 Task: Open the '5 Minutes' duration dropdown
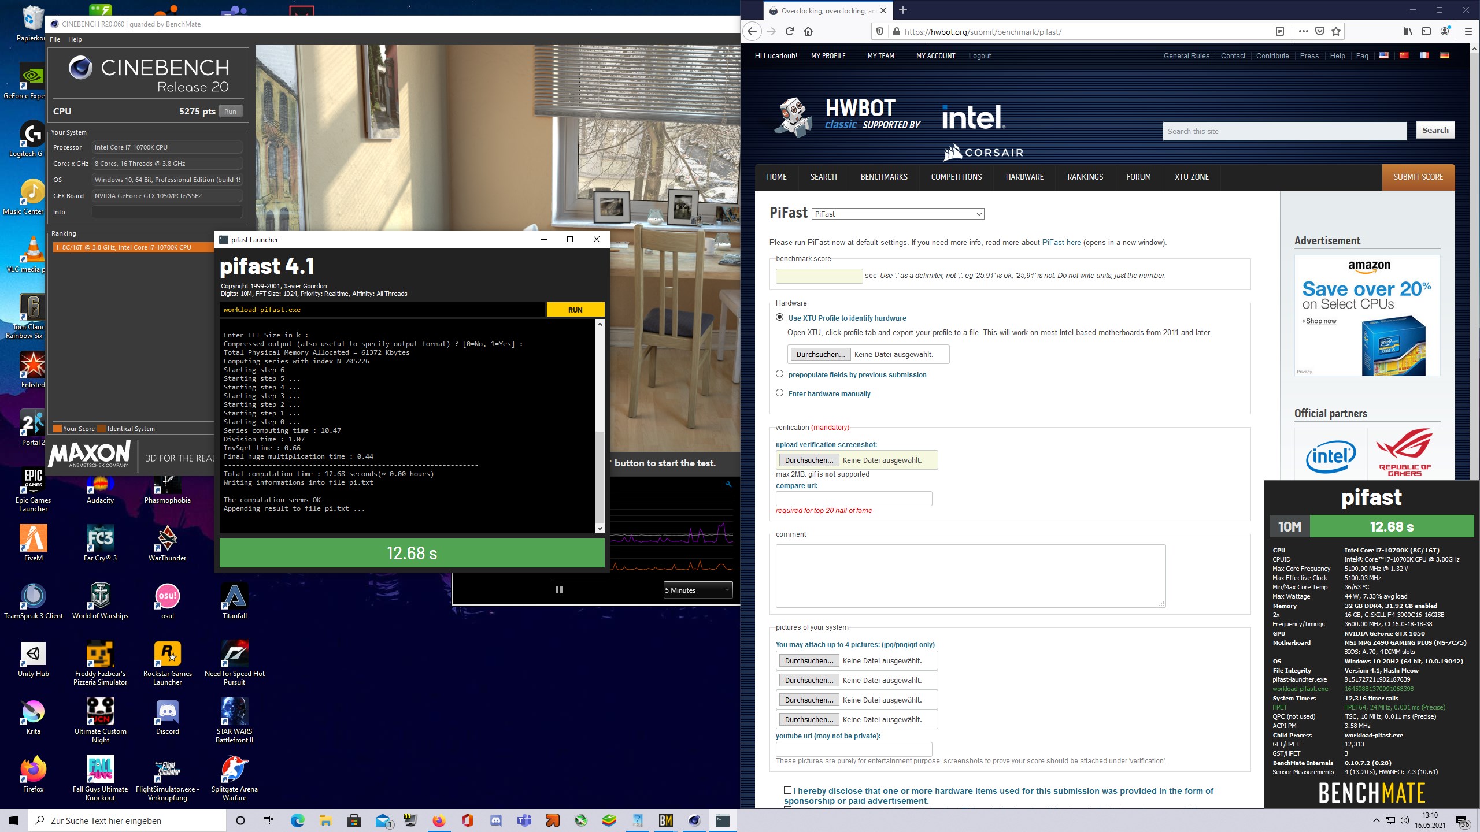tap(698, 590)
